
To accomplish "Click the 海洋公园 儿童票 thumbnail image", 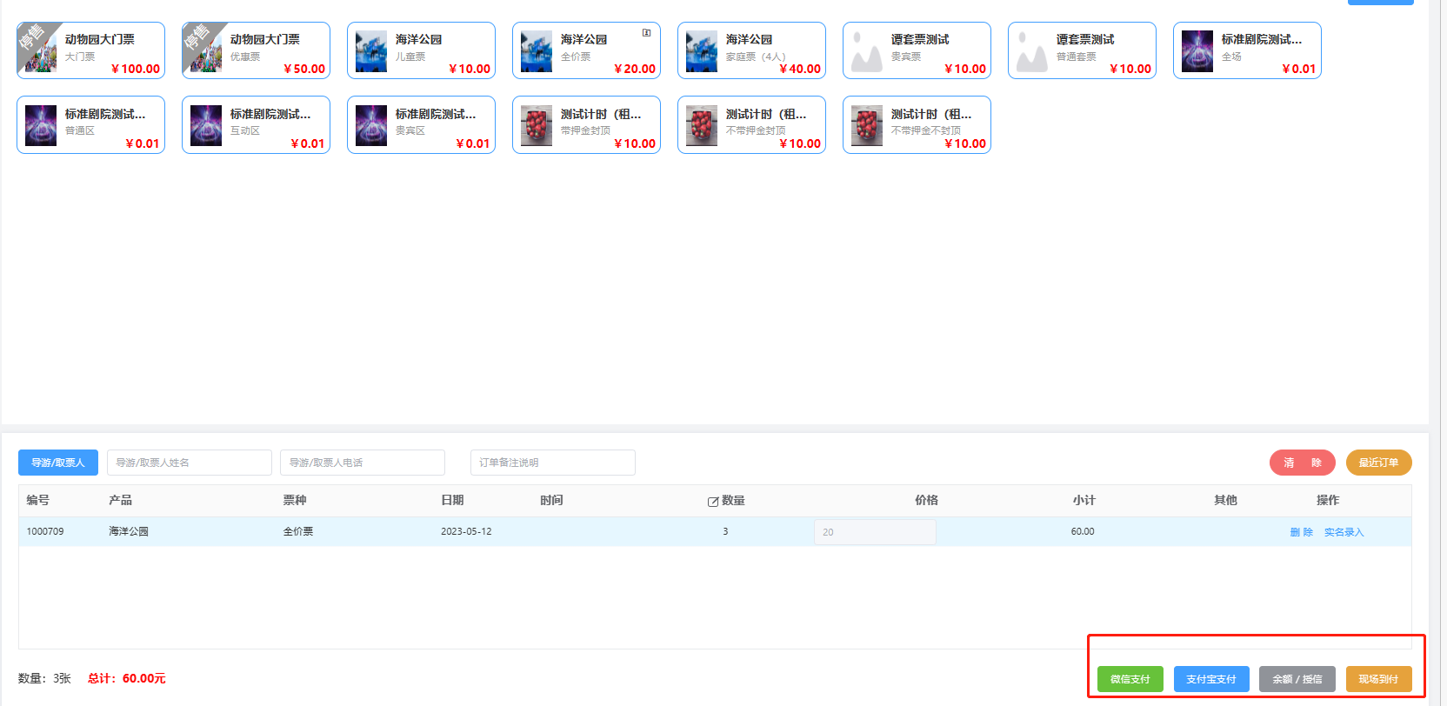I will click(371, 51).
